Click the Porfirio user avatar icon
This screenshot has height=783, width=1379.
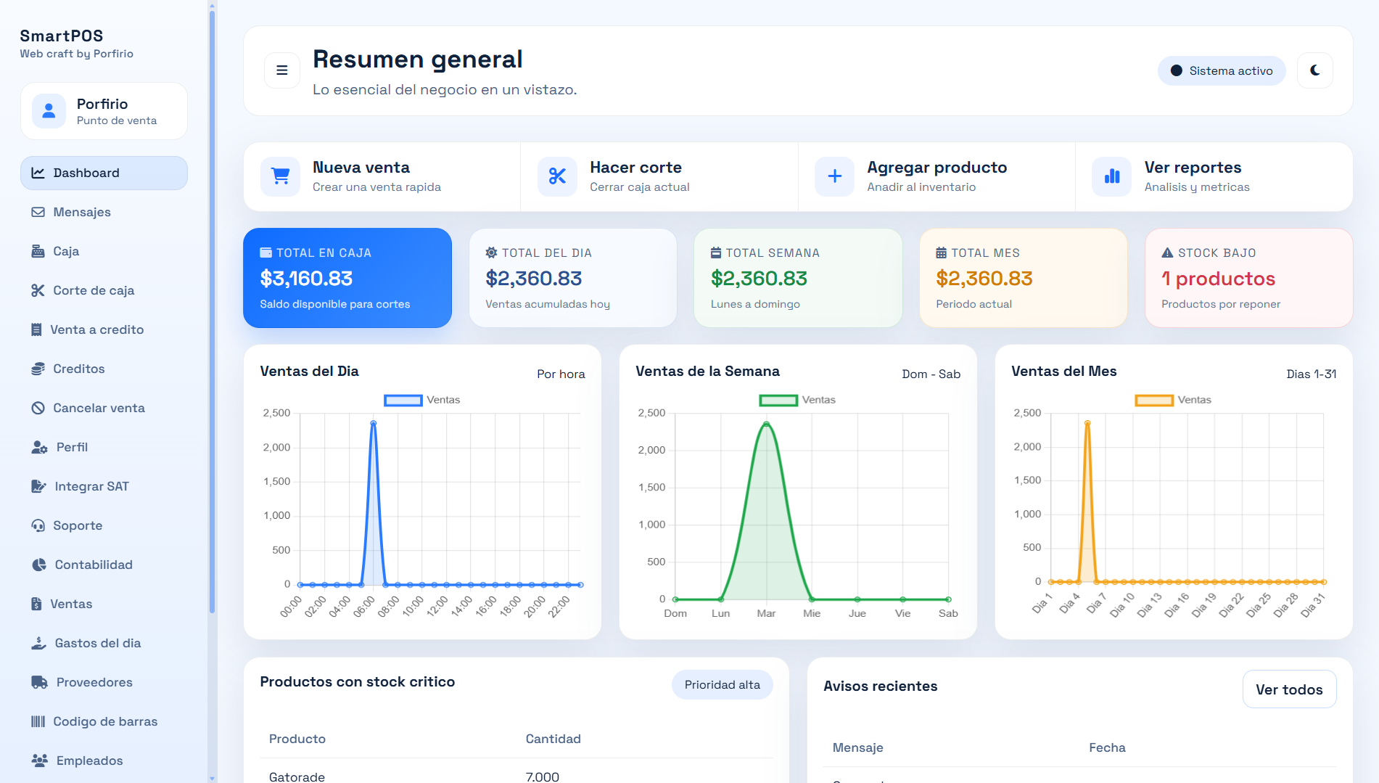click(x=49, y=111)
